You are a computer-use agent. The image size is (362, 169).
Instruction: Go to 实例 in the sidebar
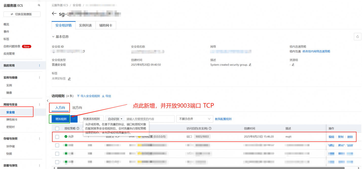pyautogui.click(x=9, y=85)
